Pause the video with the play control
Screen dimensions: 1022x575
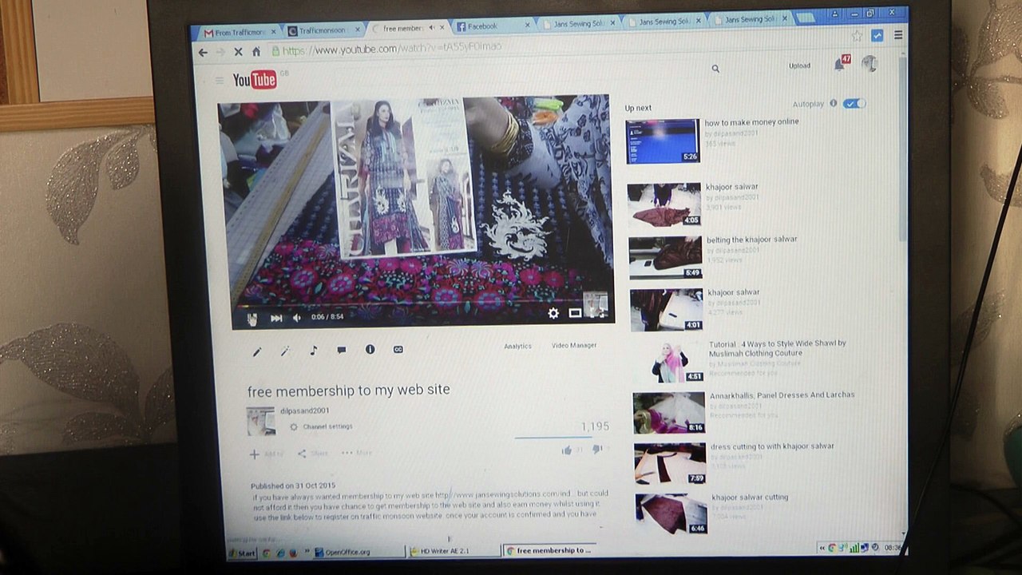(252, 319)
